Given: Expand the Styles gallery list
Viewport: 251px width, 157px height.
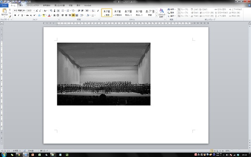Looking at the screenshot, I should point(156,16).
